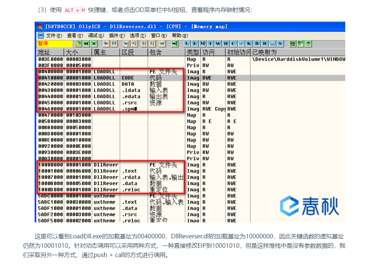Click the Pause toolbar icon
The image size is (377, 266).
[x=114, y=44]
